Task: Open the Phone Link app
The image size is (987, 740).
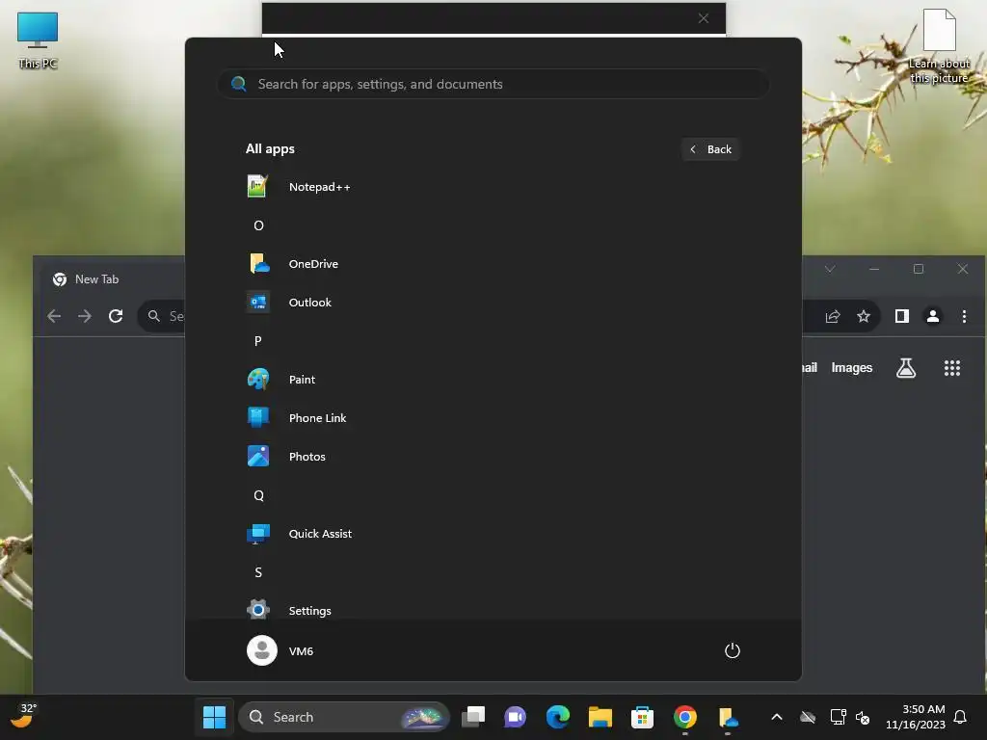Action: tap(493, 418)
